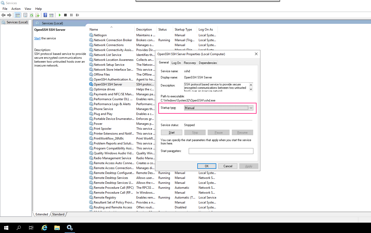The height and width of the screenshot is (233, 371).
Task: Click the gear icon beside OpenSSH SSH Server
Action: (x=91, y=84)
